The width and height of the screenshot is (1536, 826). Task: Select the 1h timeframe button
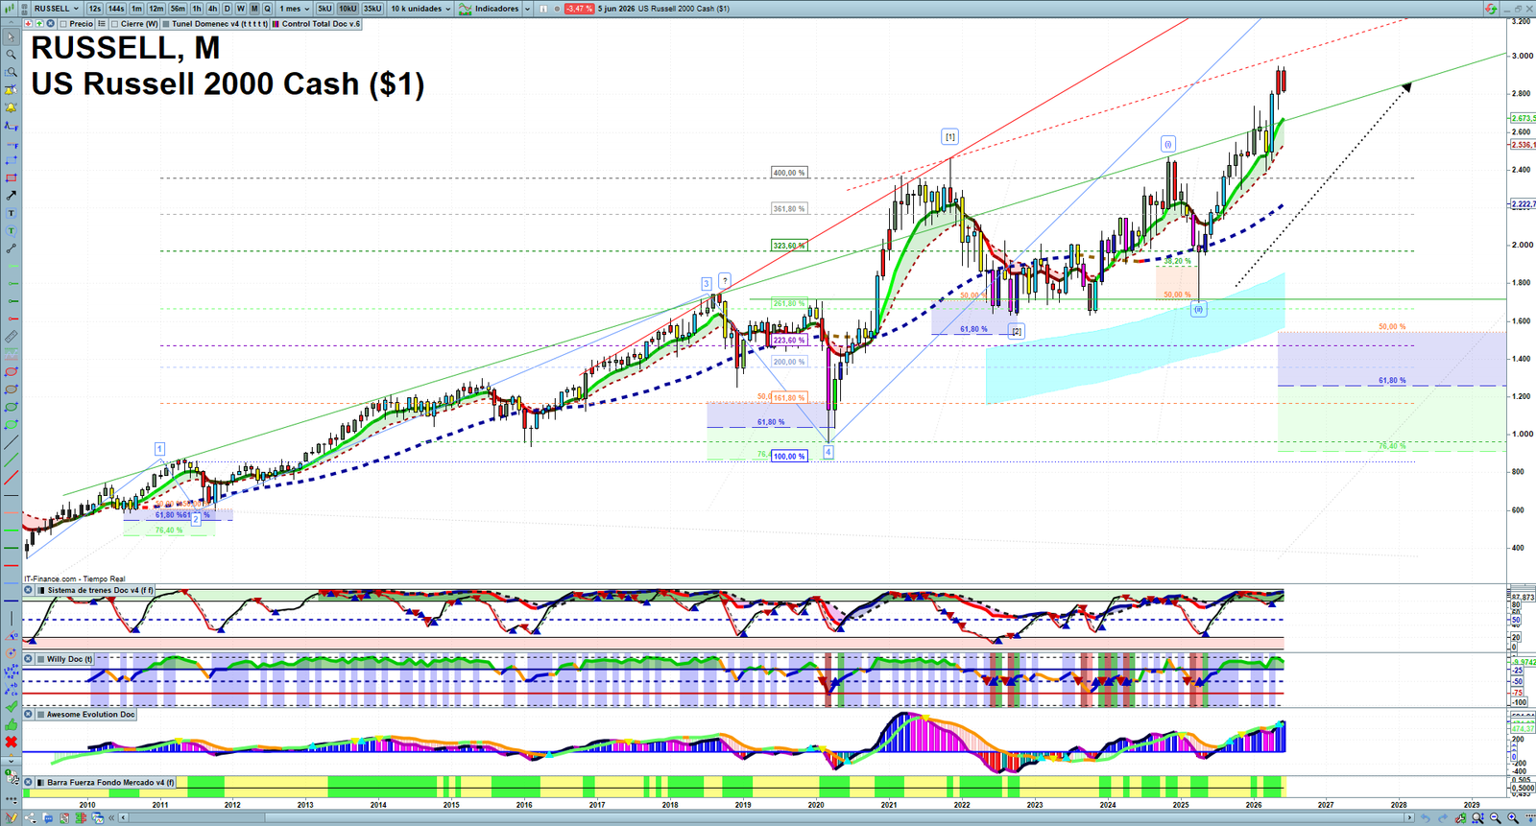(x=197, y=9)
